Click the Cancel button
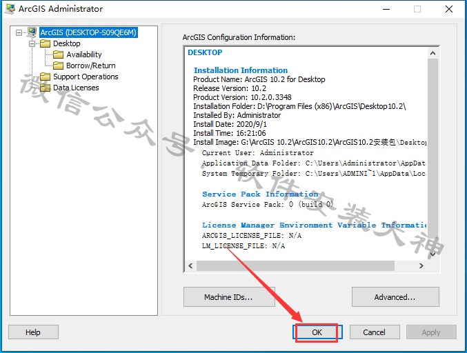 [x=375, y=332]
